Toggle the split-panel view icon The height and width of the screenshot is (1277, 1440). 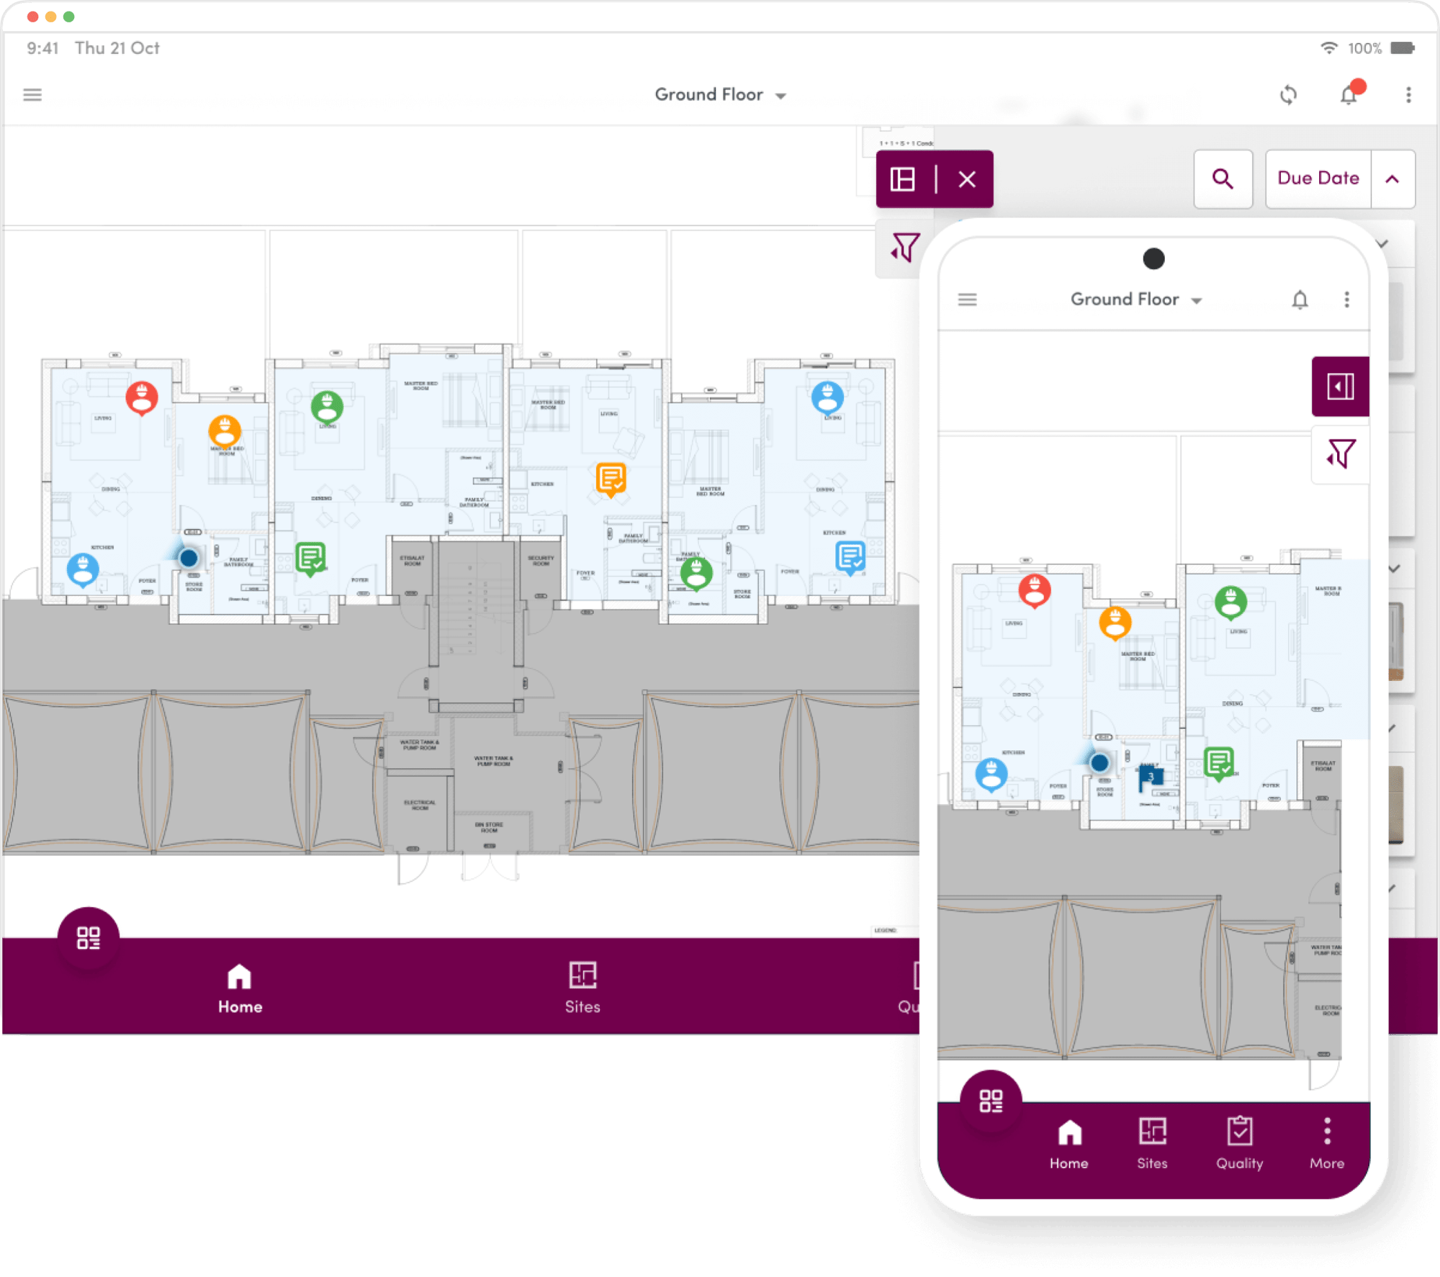coord(902,179)
